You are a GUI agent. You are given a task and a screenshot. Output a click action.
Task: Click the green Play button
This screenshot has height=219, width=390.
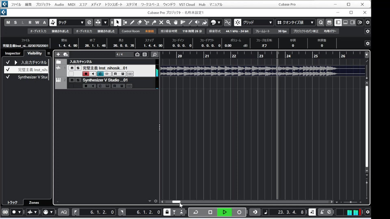(224, 212)
